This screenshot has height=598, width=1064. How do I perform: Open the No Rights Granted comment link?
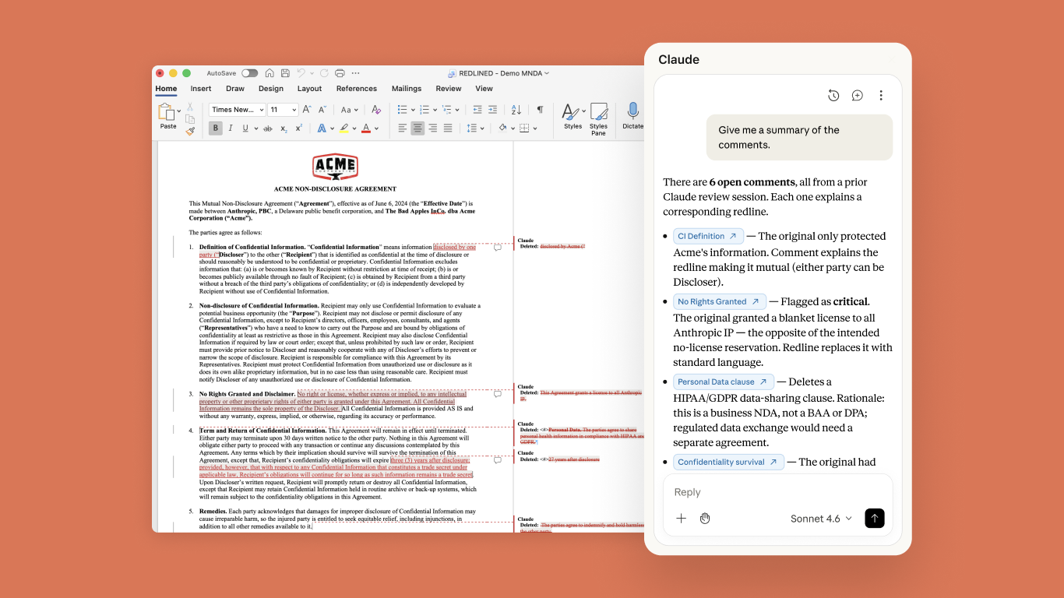point(719,301)
